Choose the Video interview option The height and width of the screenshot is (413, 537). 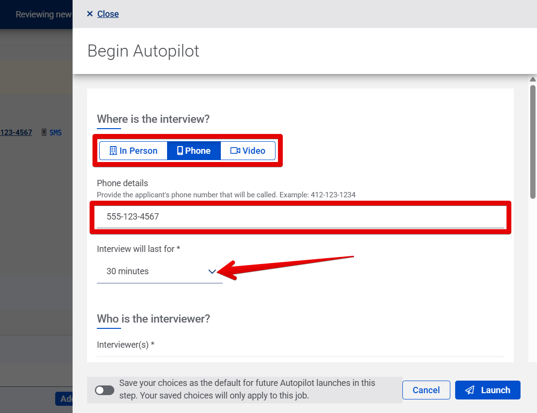pyautogui.click(x=247, y=150)
